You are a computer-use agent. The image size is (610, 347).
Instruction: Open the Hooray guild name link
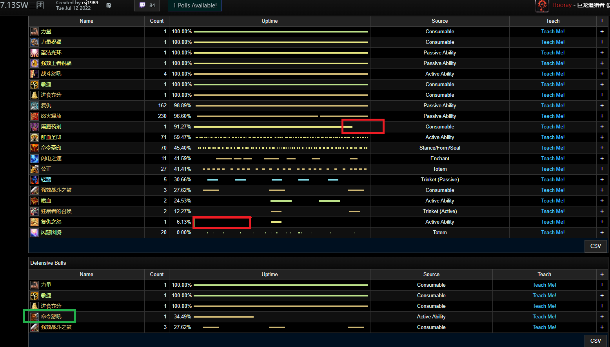[x=562, y=5]
